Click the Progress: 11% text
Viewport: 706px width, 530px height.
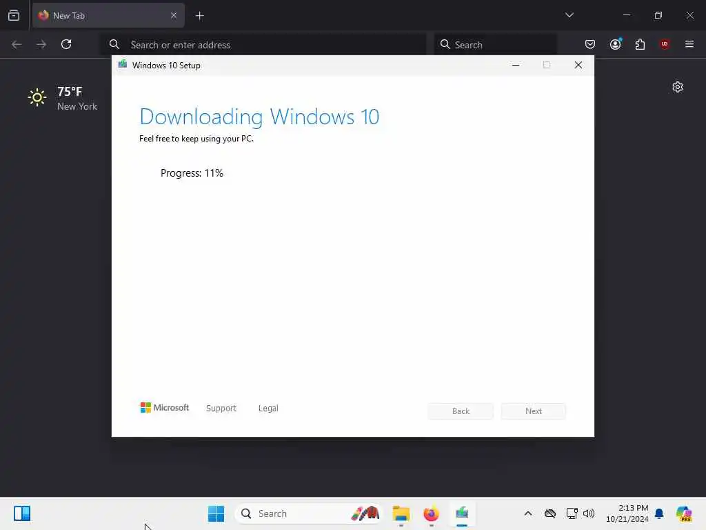pyautogui.click(x=192, y=173)
